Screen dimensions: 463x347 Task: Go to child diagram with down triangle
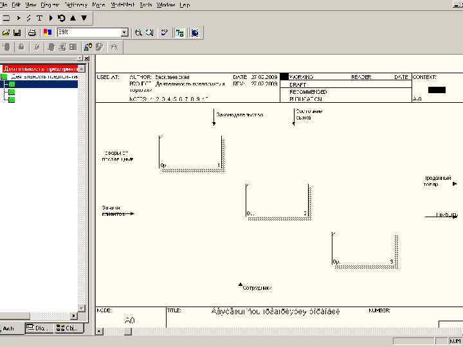pos(84,18)
